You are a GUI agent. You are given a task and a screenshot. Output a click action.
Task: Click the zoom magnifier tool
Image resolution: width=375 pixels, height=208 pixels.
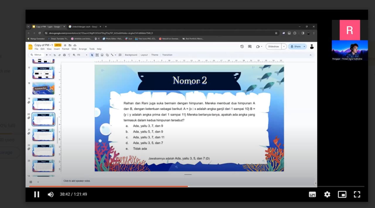74,55
